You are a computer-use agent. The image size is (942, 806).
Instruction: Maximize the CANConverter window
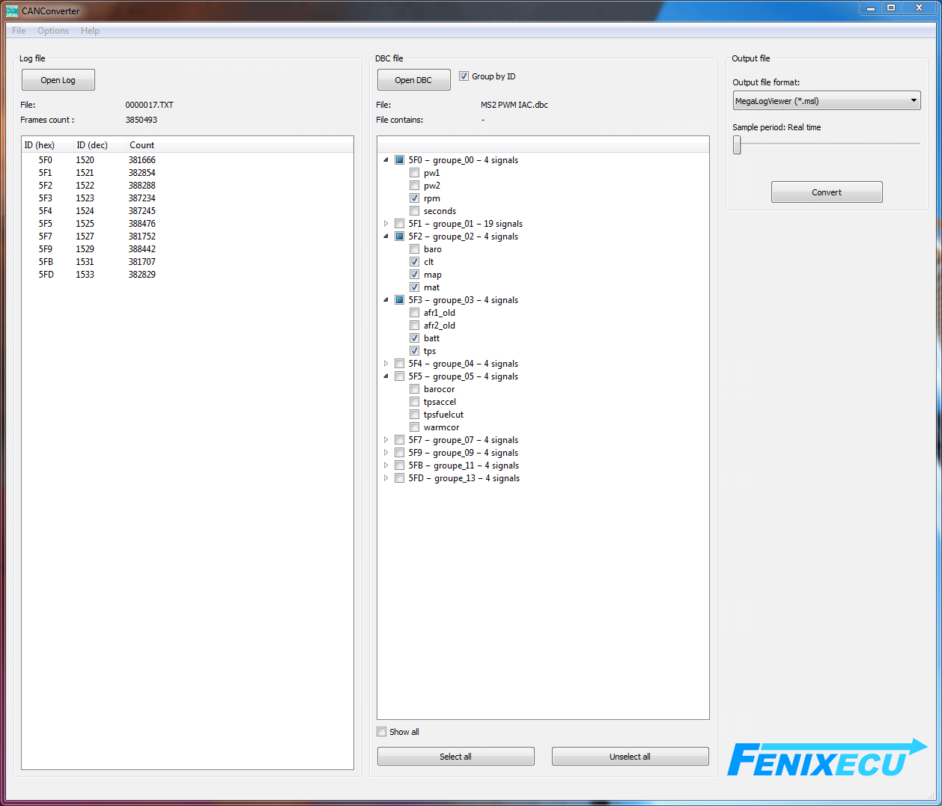point(891,8)
